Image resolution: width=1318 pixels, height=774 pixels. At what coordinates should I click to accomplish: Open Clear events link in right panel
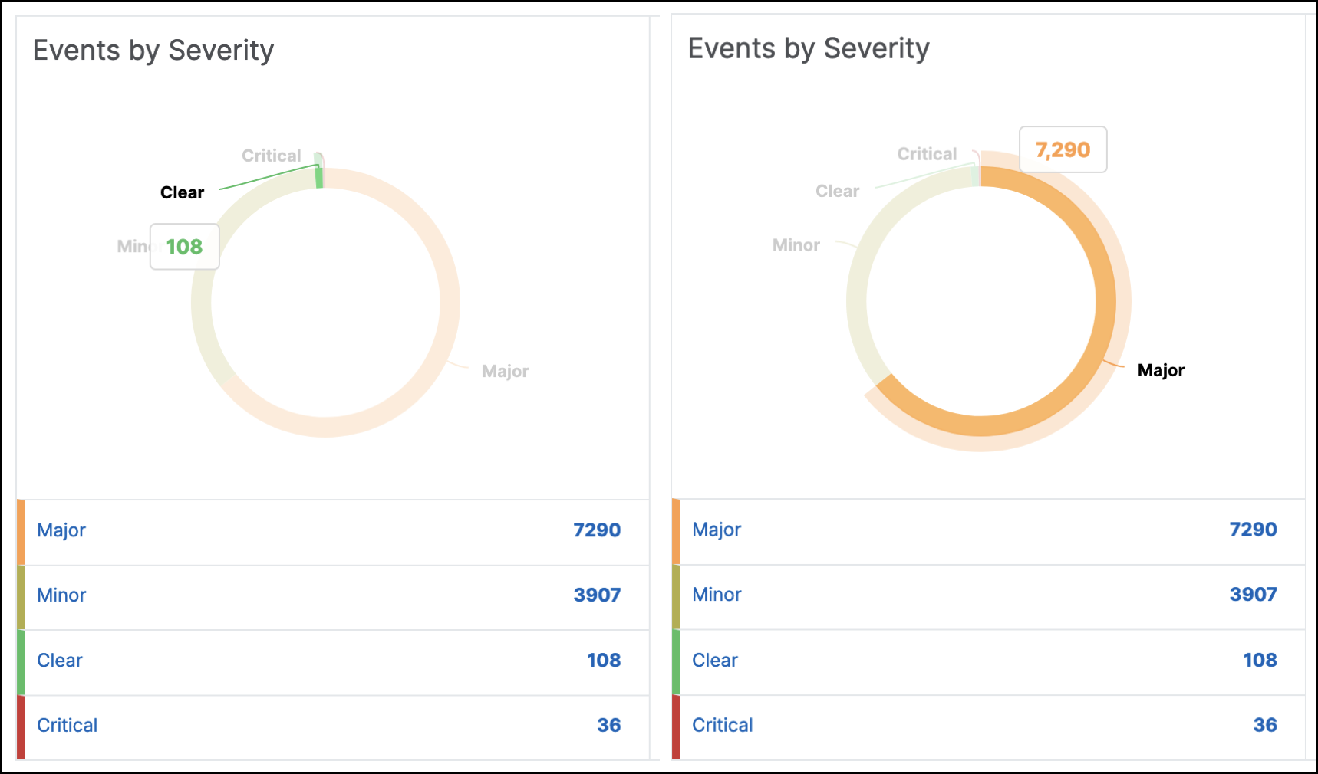point(715,661)
